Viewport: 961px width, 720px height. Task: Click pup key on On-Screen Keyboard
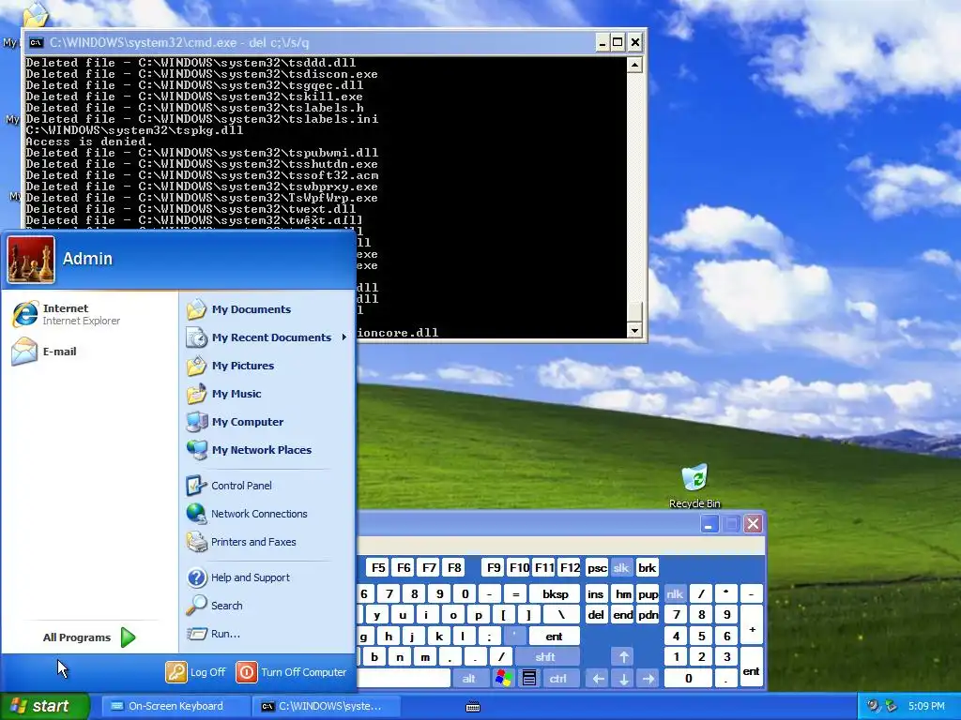pos(648,593)
